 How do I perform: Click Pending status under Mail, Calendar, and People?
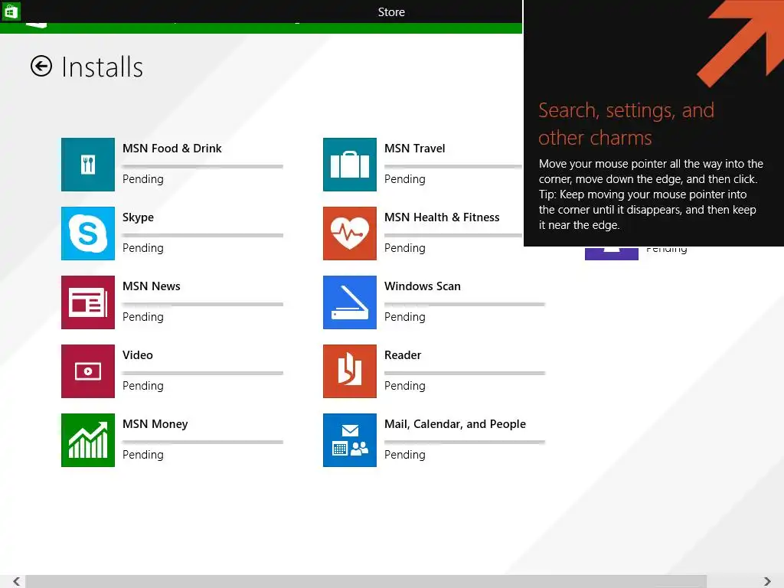pyautogui.click(x=405, y=455)
